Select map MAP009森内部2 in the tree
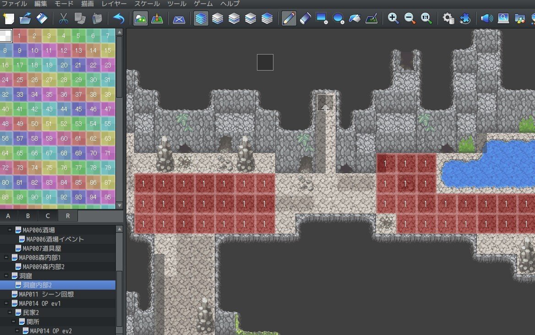The width and height of the screenshot is (535, 335). click(44, 267)
